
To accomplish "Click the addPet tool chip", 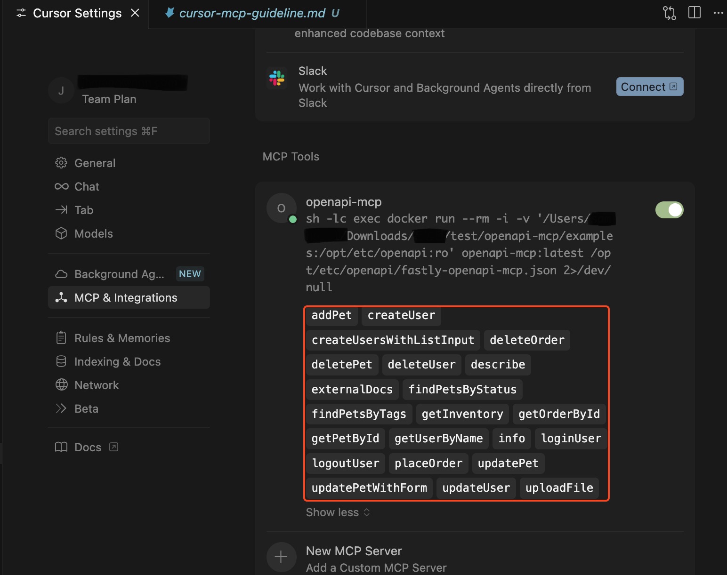I will point(332,315).
